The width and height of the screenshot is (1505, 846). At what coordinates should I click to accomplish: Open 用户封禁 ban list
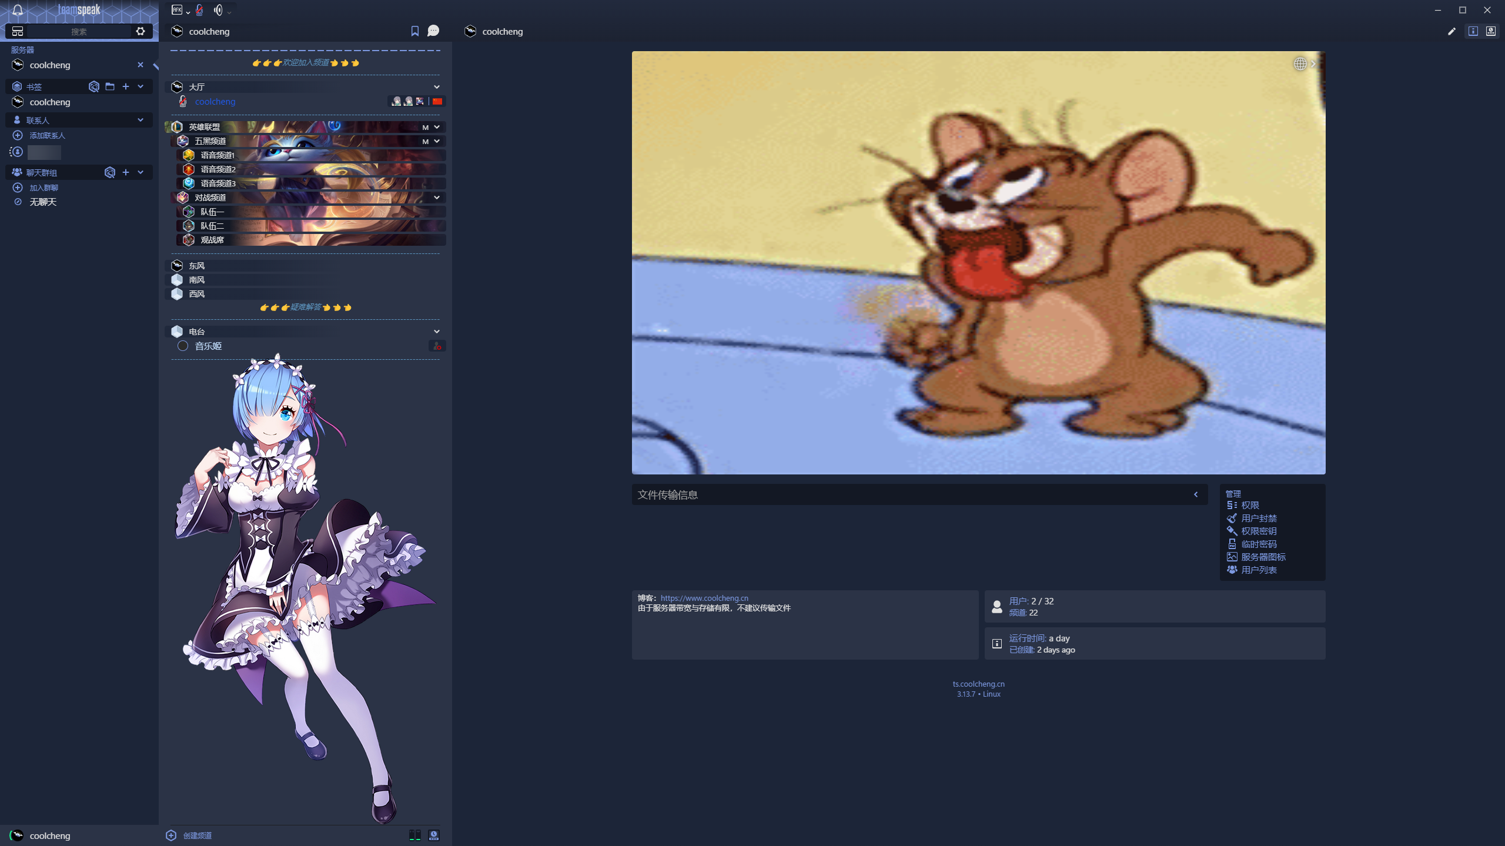click(x=1252, y=518)
